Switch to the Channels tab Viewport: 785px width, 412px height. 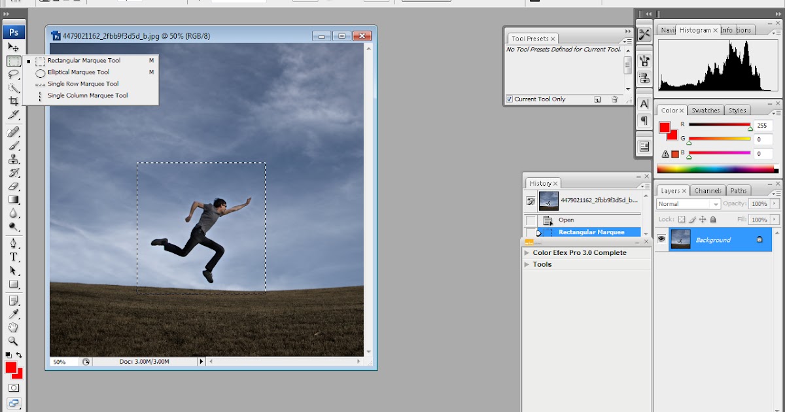point(708,191)
